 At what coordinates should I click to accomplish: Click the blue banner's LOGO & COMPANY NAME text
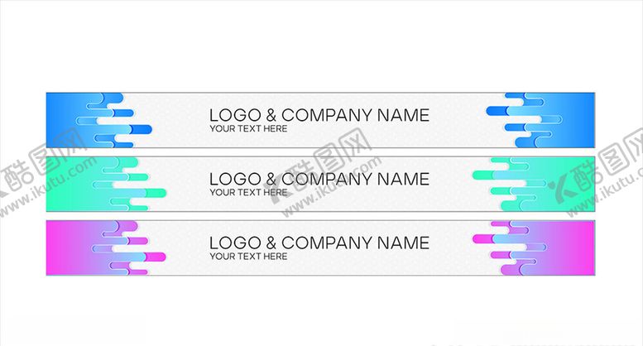pos(319,115)
